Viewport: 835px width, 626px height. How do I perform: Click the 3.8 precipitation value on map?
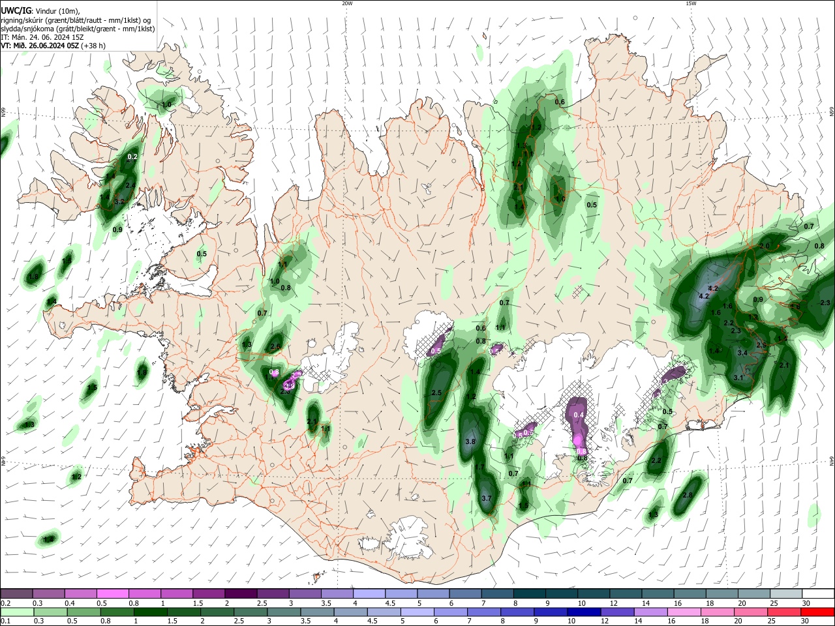[x=470, y=442]
